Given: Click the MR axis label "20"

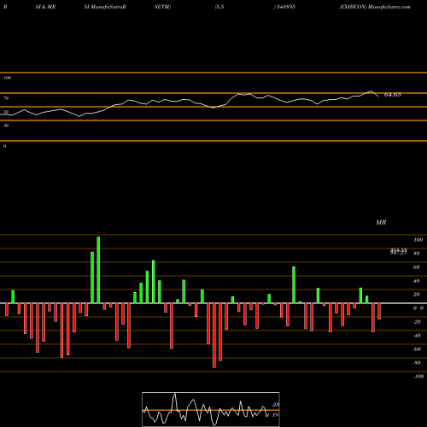Looking at the screenshot, I should pos(417,295).
